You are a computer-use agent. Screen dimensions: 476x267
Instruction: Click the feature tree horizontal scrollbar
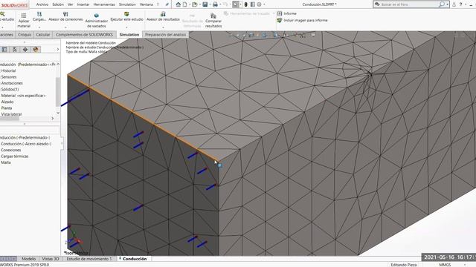[10, 119]
